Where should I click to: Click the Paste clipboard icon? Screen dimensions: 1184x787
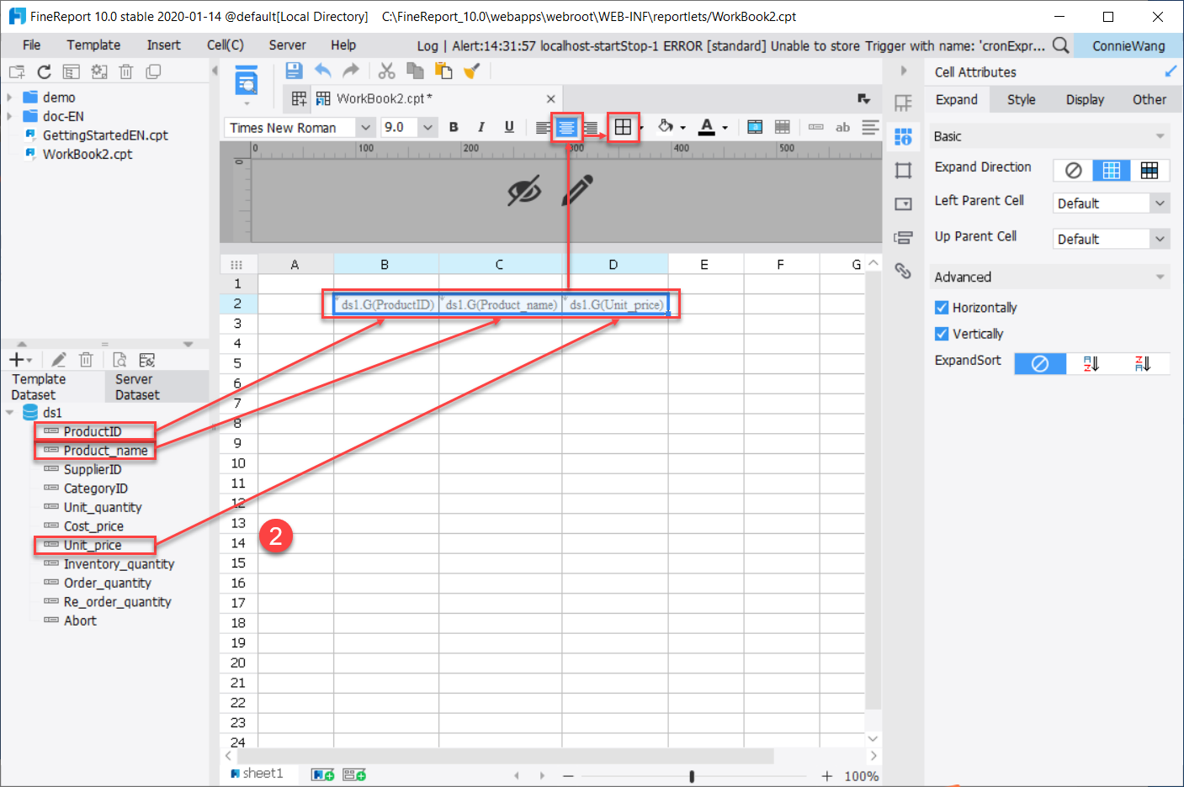(443, 71)
